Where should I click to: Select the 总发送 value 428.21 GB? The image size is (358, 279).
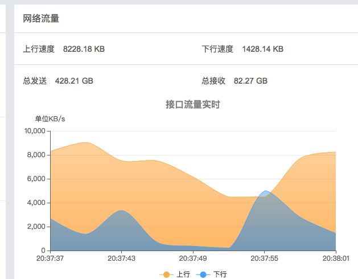[74, 81]
